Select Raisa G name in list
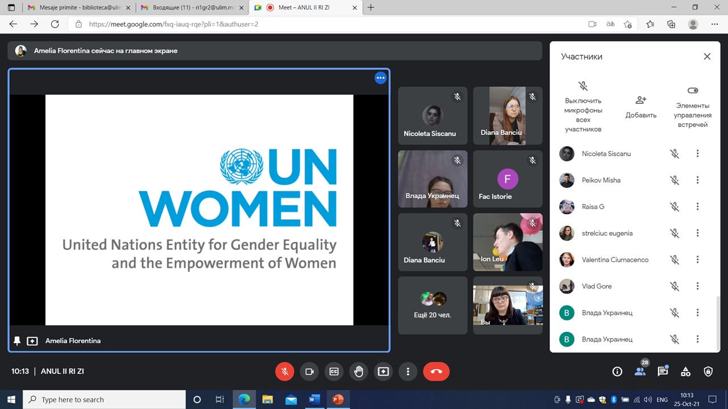 pyautogui.click(x=593, y=207)
